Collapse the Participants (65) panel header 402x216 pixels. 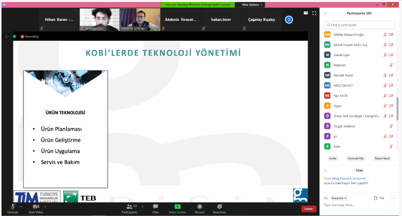(325, 13)
